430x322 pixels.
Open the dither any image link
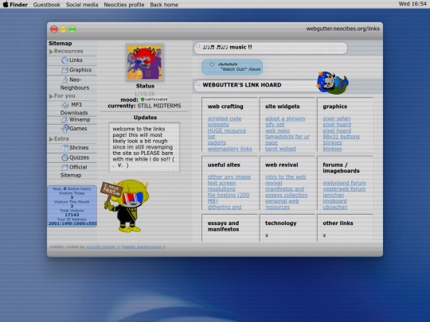229,177
